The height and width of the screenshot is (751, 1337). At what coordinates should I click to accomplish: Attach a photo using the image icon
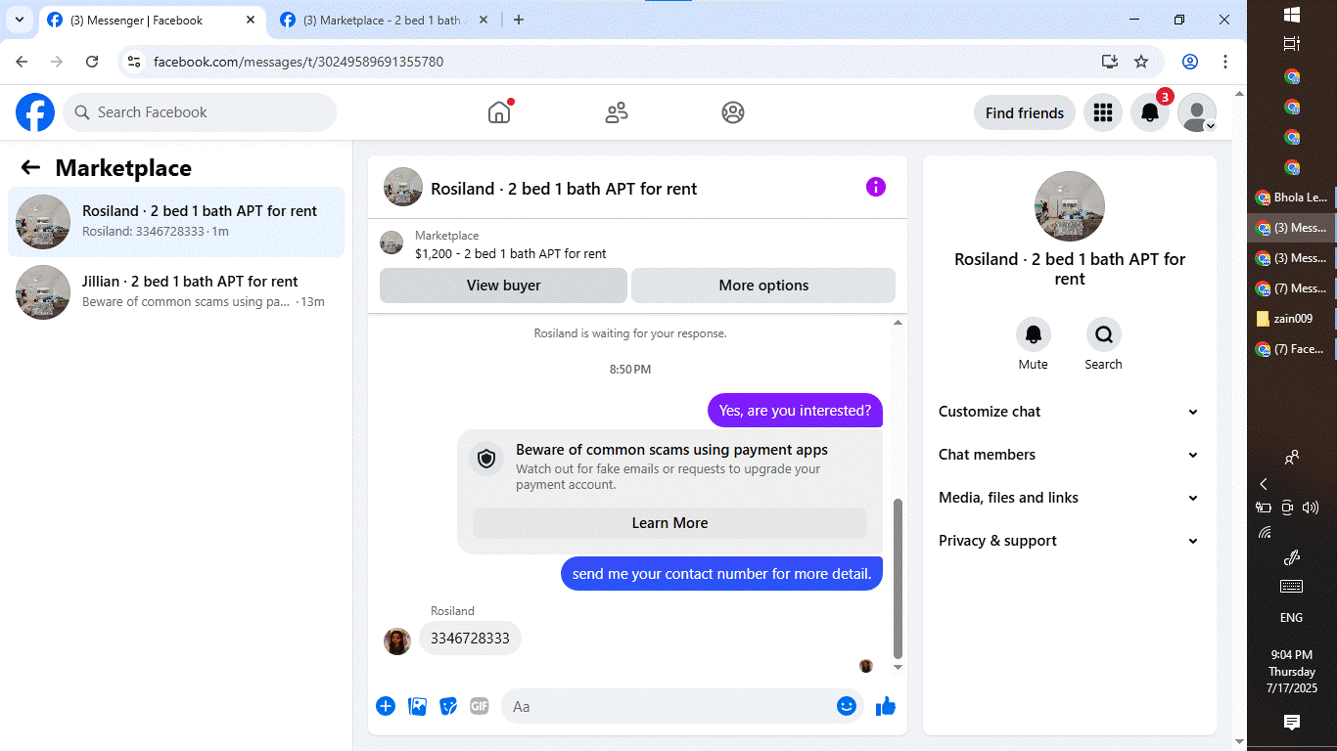(417, 706)
